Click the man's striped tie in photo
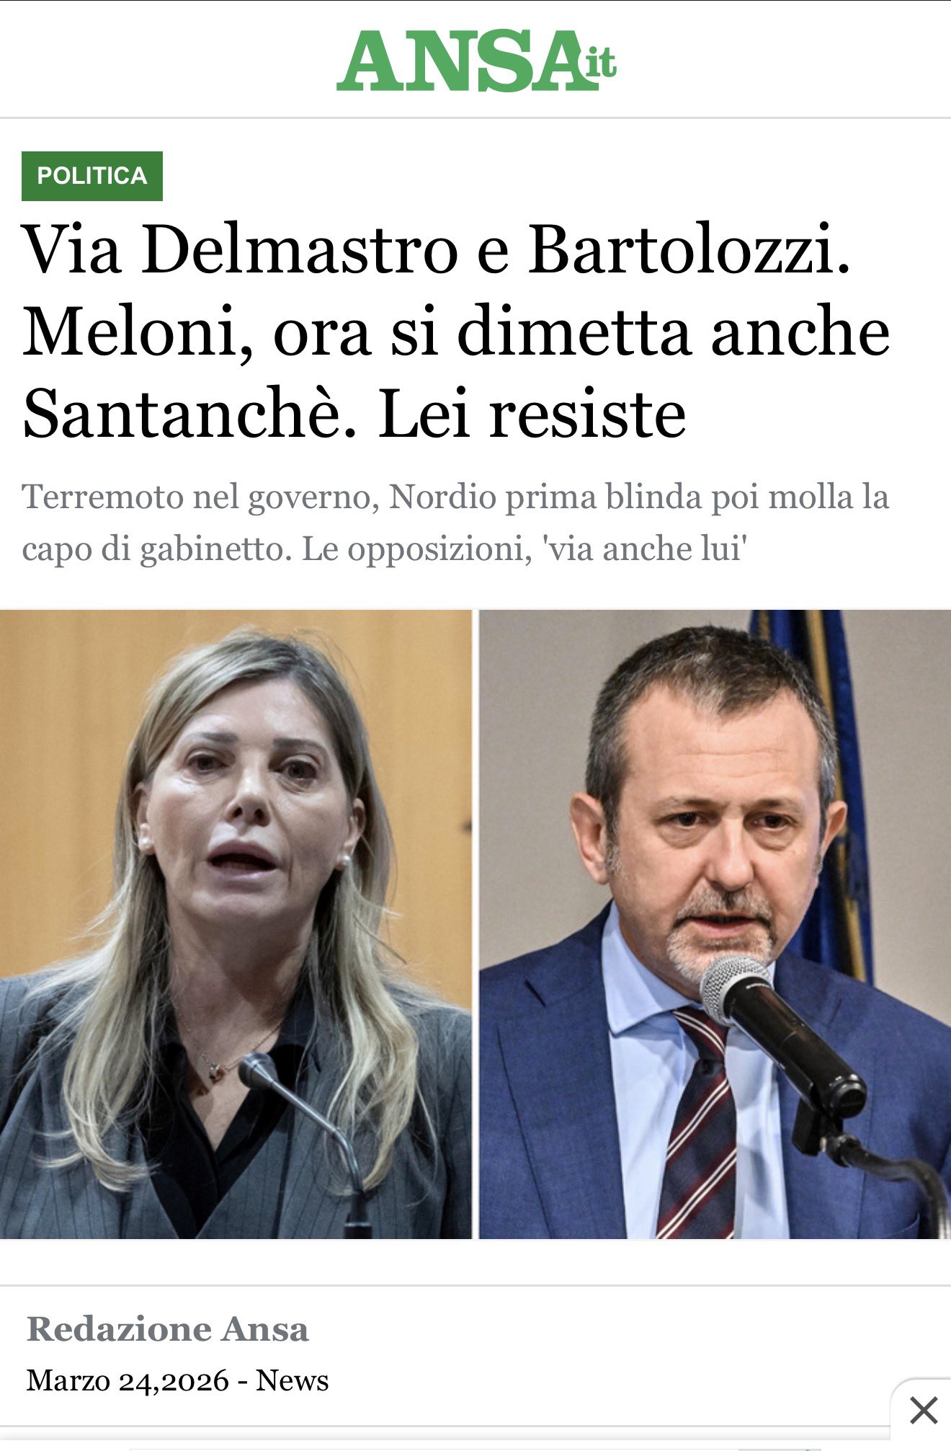Viewport: 951px width, 1451px height. pos(695,1124)
